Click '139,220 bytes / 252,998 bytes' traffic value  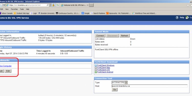point(51,38)
